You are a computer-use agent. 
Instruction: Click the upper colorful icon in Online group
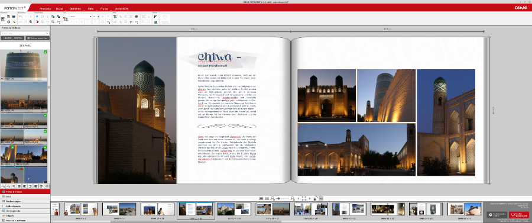155,17
